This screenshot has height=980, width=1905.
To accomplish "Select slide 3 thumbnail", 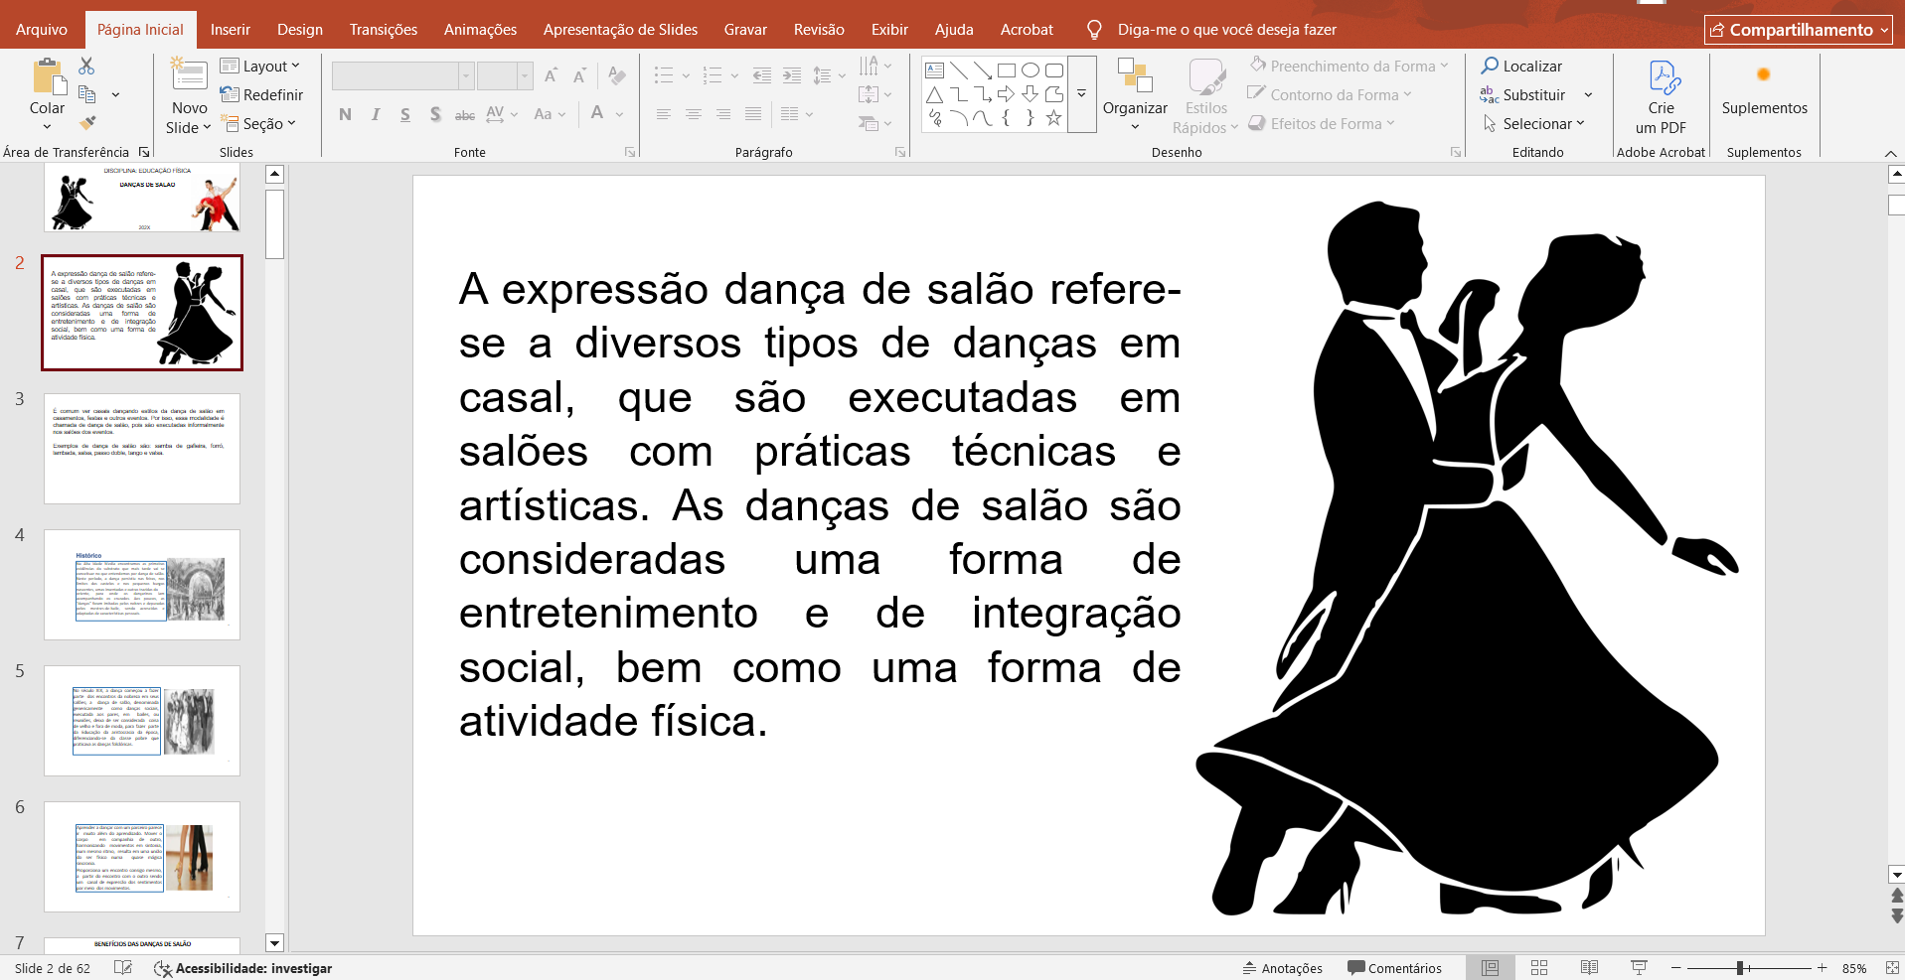I will point(142,449).
